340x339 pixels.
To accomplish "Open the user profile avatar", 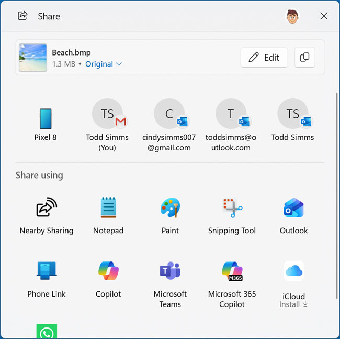I will pyautogui.click(x=292, y=16).
